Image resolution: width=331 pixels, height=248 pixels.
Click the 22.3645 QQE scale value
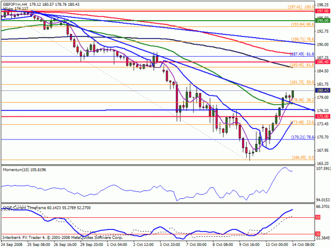tap(323, 238)
